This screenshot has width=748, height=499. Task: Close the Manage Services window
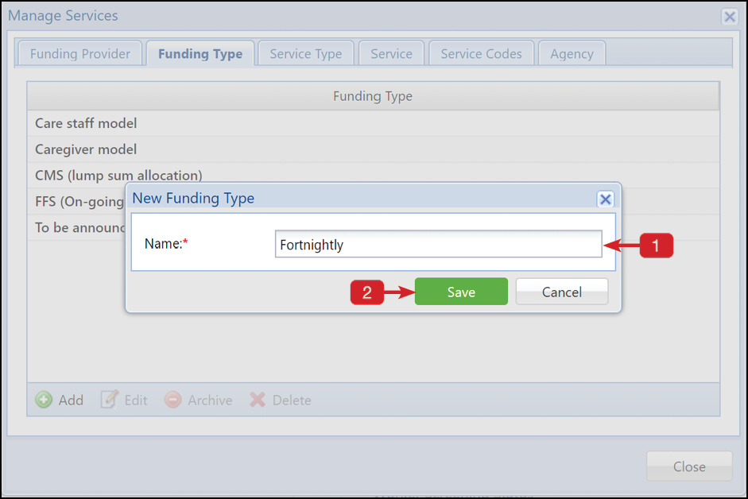(730, 17)
